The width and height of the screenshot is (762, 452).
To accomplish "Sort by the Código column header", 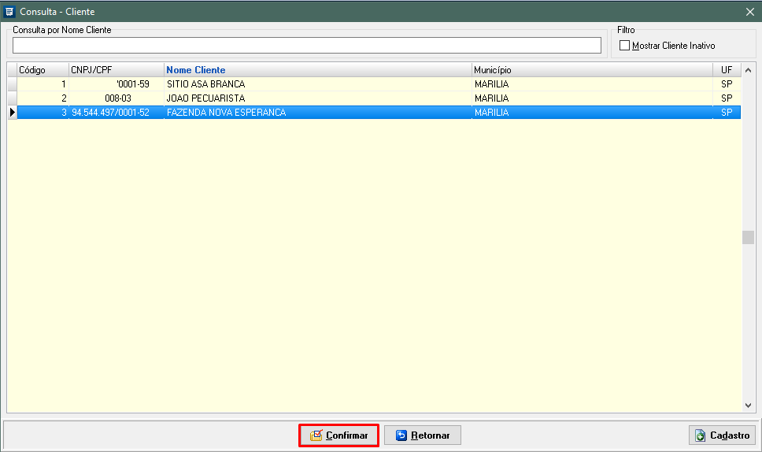I will click(43, 70).
